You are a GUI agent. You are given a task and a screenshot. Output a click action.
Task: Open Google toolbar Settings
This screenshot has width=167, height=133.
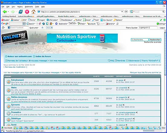[161, 24]
